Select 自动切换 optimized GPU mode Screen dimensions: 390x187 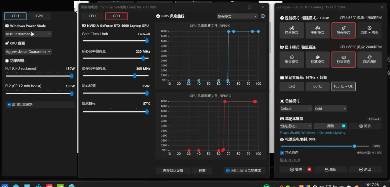tap(369, 60)
